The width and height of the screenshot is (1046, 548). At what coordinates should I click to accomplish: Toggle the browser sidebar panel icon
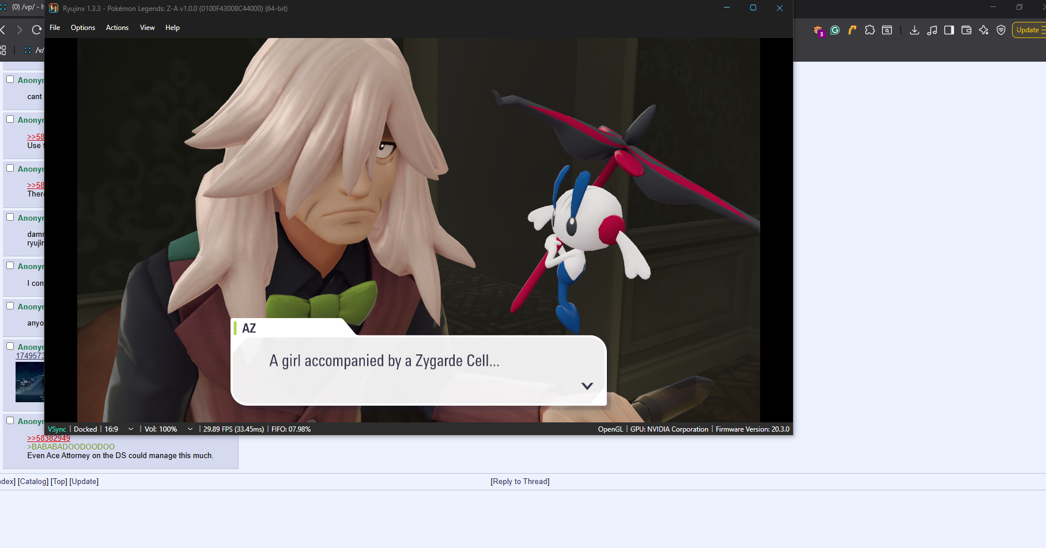949,30
